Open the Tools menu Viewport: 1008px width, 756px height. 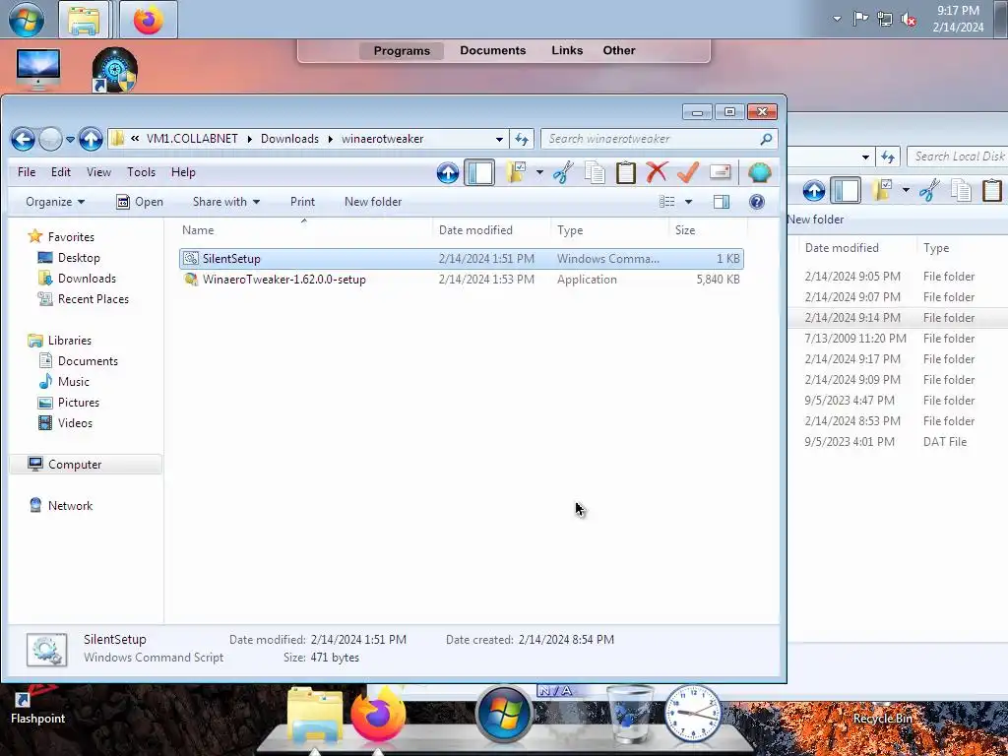click(x=142, y=172)
